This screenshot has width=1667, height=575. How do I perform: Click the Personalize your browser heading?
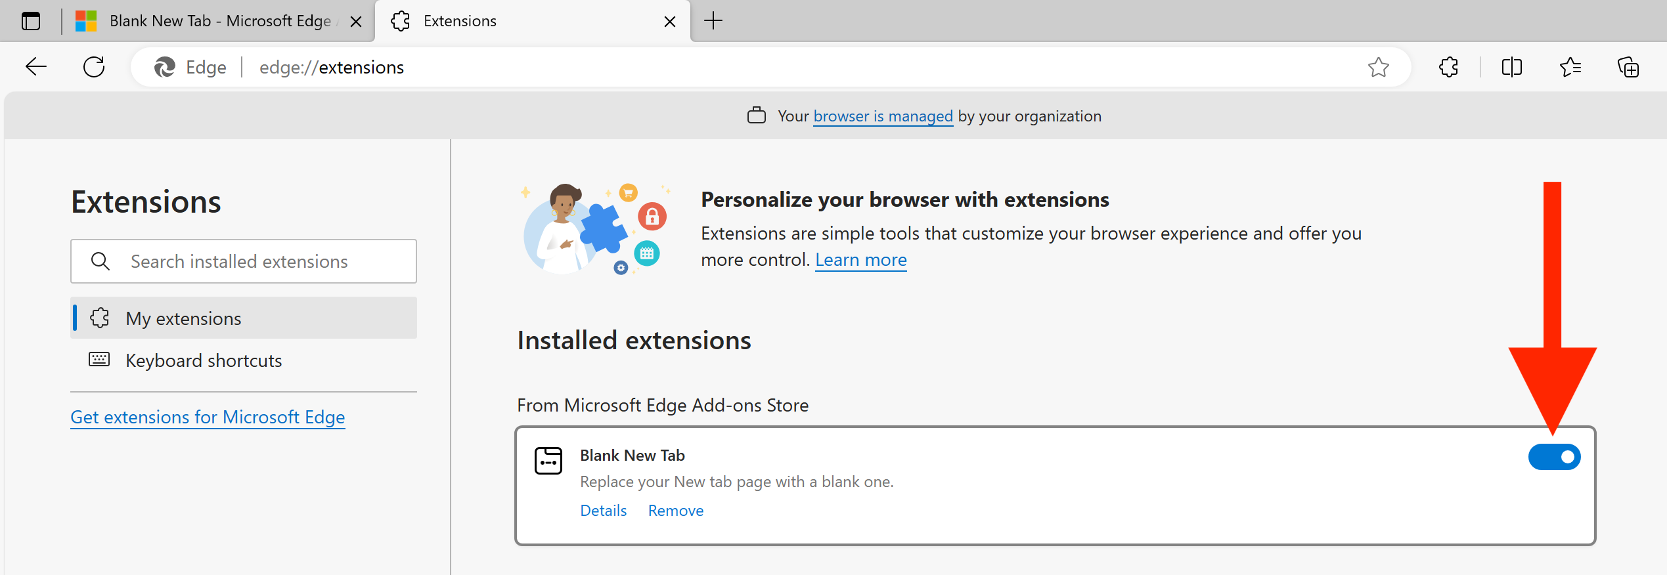click(905, 200)
